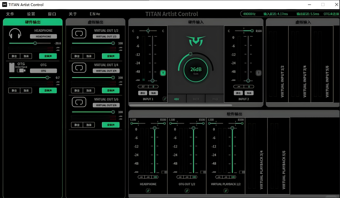Open the 关于 menu
Screen dimensions: 340x198
point(73,14)
